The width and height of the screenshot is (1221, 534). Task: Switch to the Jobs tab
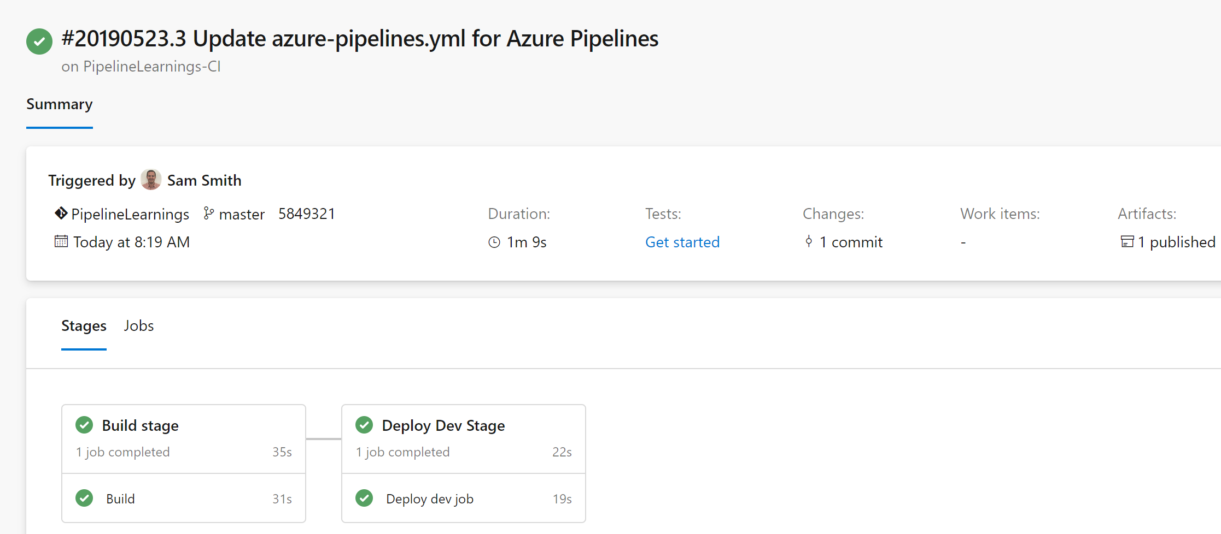[139, 326]
